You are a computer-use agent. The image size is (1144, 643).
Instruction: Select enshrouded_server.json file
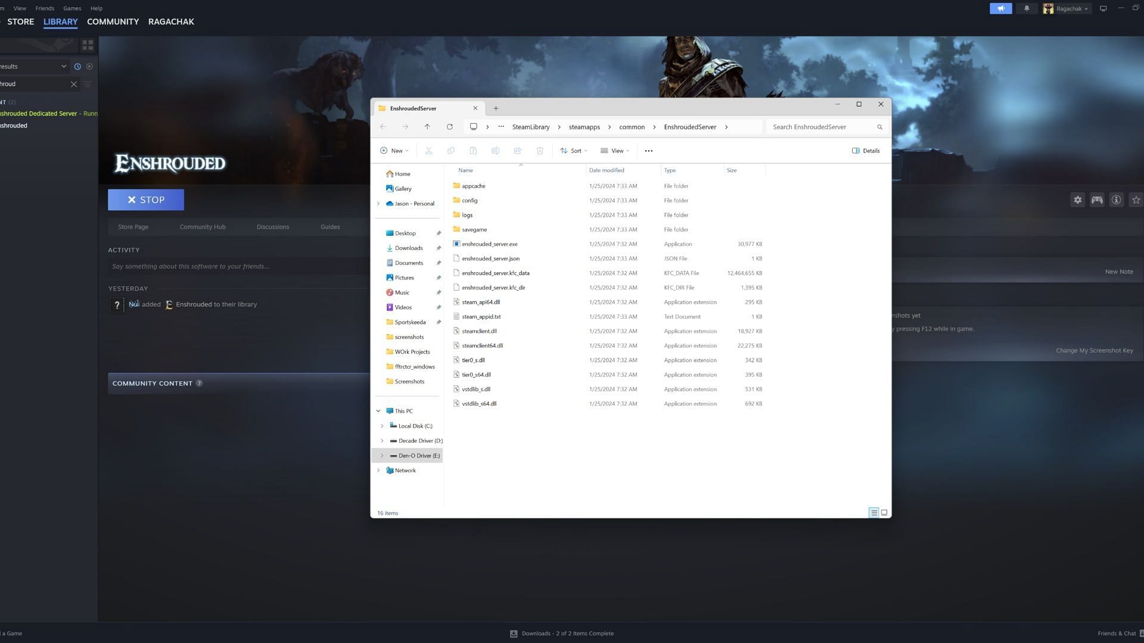(490, 258)
